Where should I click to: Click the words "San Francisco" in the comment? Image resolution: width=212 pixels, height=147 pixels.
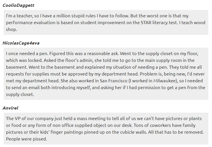(113, 81)
